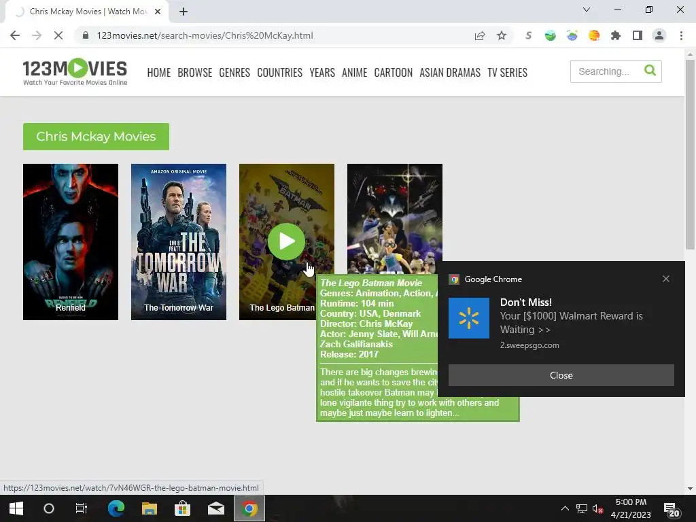The width and height of the screenshot is (696, 522).
Task: Open File Explorer from the taskbar
Action: (x=149, y=508)
